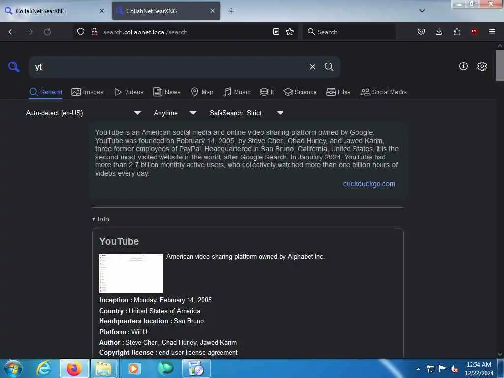Switch to the first CollabNet SearXNG browser tab
This screenshot has width=504, height=378.
55,11
